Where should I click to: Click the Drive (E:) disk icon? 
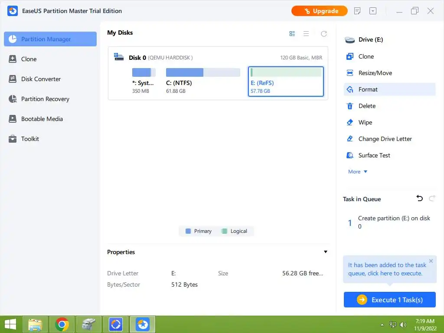coord(350,40)
